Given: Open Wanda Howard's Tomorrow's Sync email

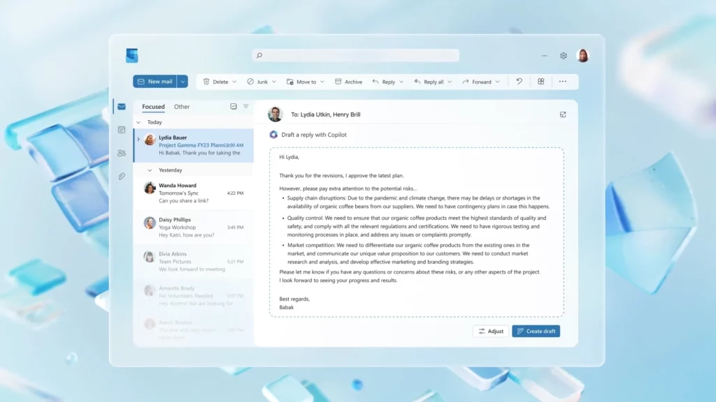Looking at the screenshot, I should [x=194, y=193].
